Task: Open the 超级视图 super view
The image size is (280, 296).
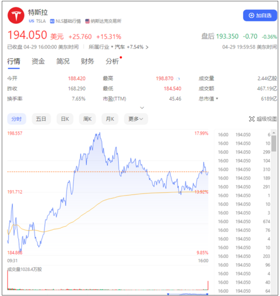Action: coord(263,119)
